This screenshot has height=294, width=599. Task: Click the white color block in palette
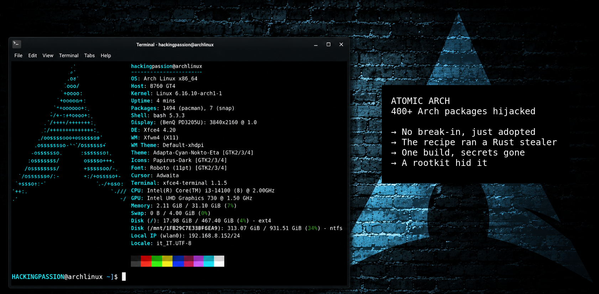(219, 261)
